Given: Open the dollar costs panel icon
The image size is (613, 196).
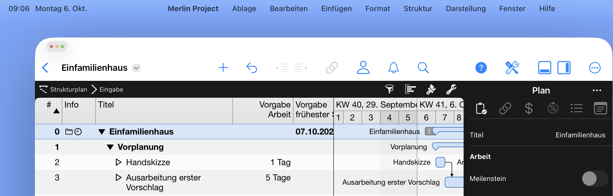Looking at the screenshot, I should pyautogui.click(x=529, y=108).
